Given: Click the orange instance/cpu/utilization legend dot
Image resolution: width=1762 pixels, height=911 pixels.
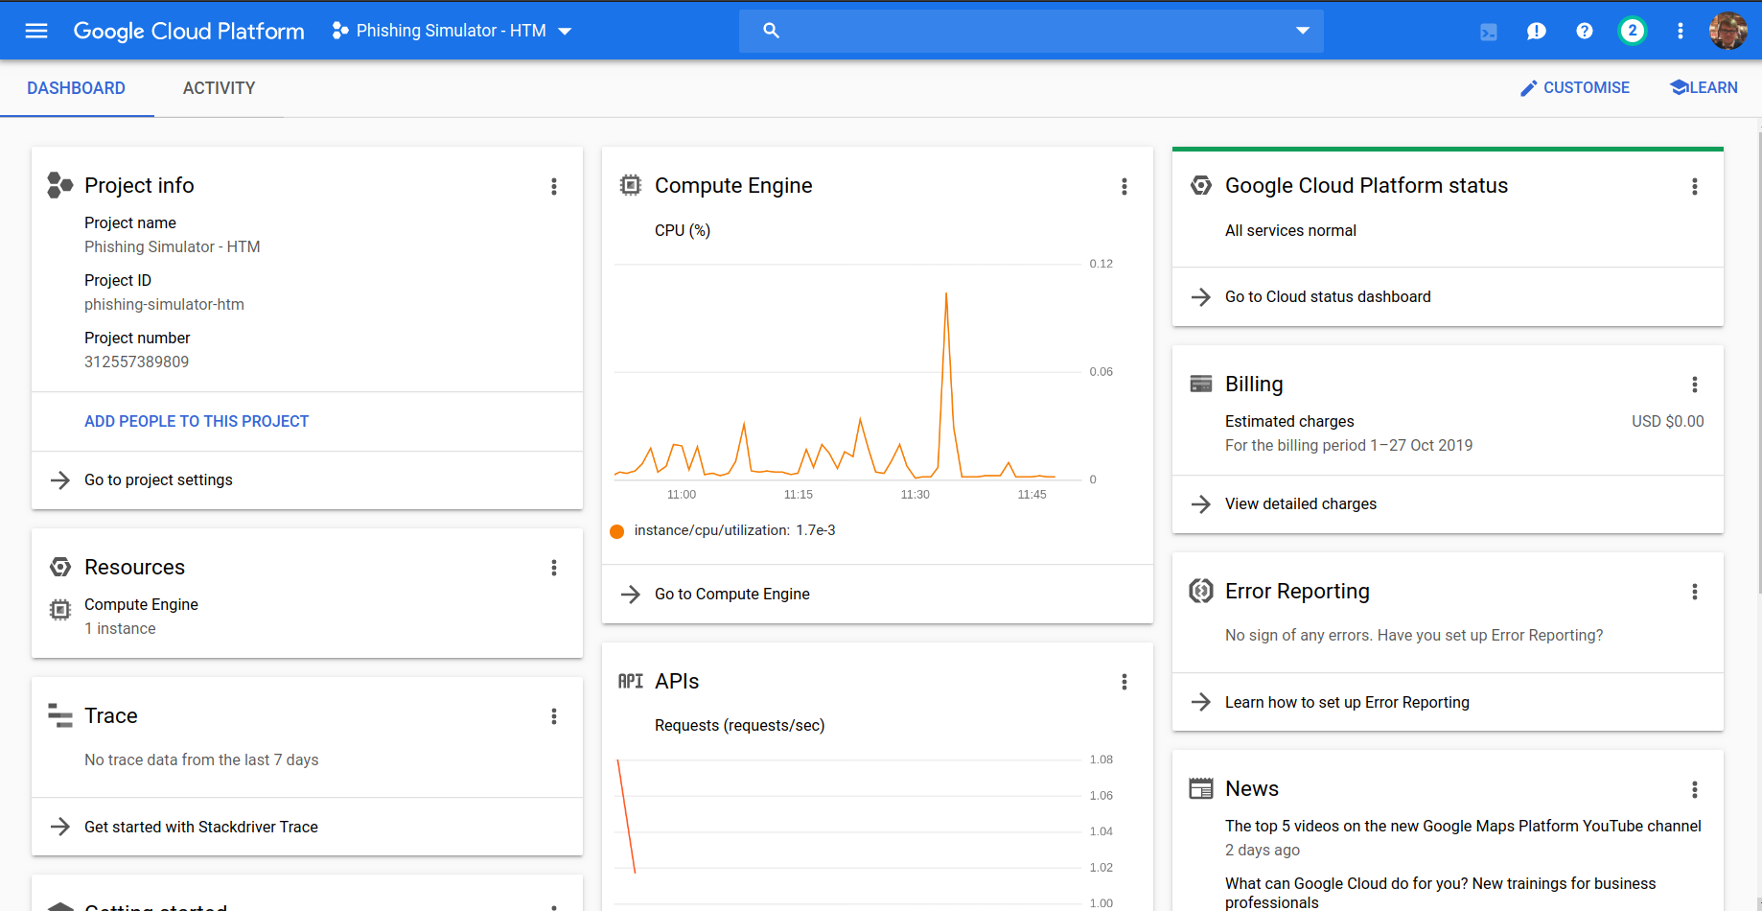Looking at the screenshot, I should [x=617, y=531].
